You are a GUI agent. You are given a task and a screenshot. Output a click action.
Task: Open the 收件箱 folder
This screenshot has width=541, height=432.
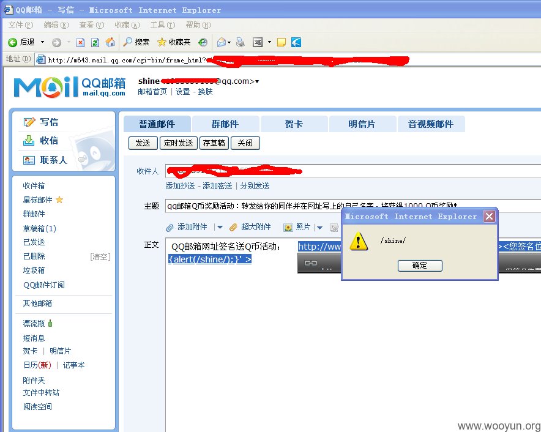pyautogui.click(x=34, y=185)
